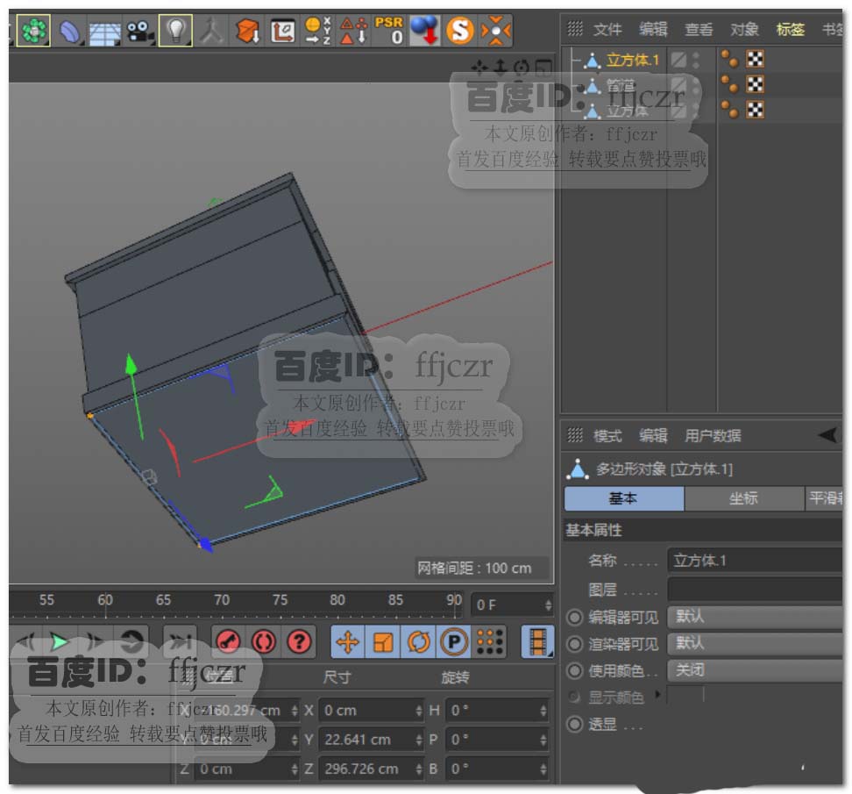Toggle viewport layout with the window icon

[x=543, y=68]
